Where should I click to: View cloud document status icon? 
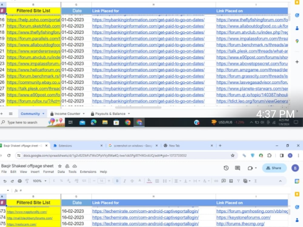click(75, 166)
